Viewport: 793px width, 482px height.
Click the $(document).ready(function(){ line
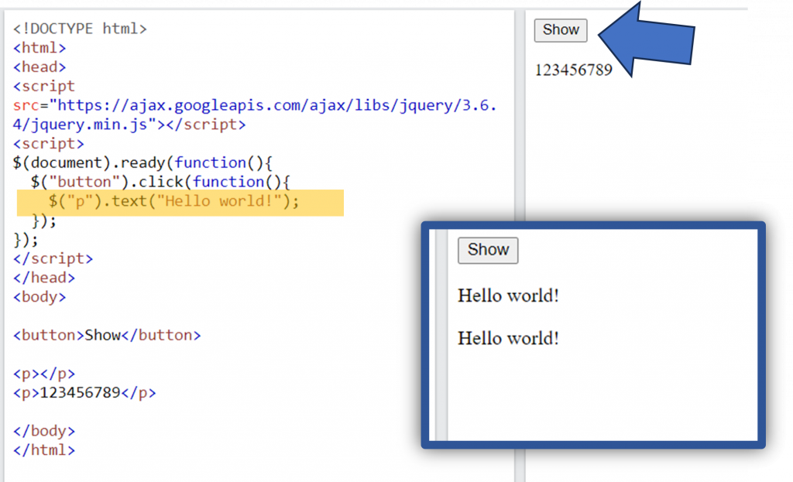[142, 163]
